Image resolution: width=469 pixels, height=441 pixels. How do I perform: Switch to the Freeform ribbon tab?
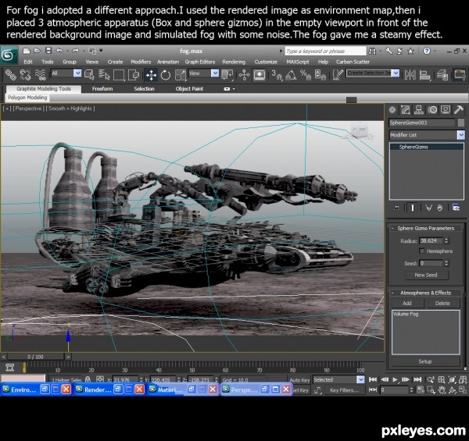point(102,89)
